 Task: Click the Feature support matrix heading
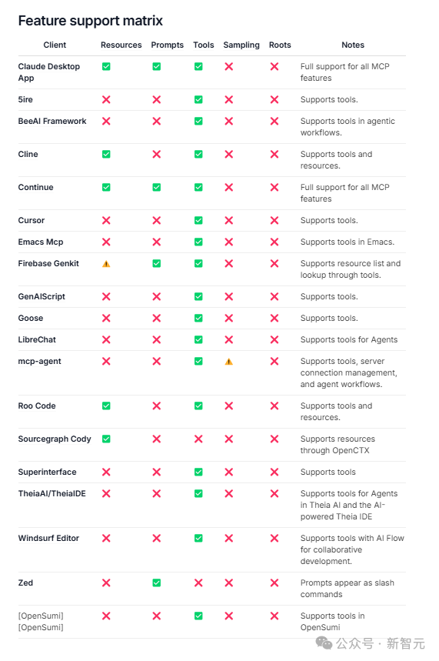coord(90,21)
